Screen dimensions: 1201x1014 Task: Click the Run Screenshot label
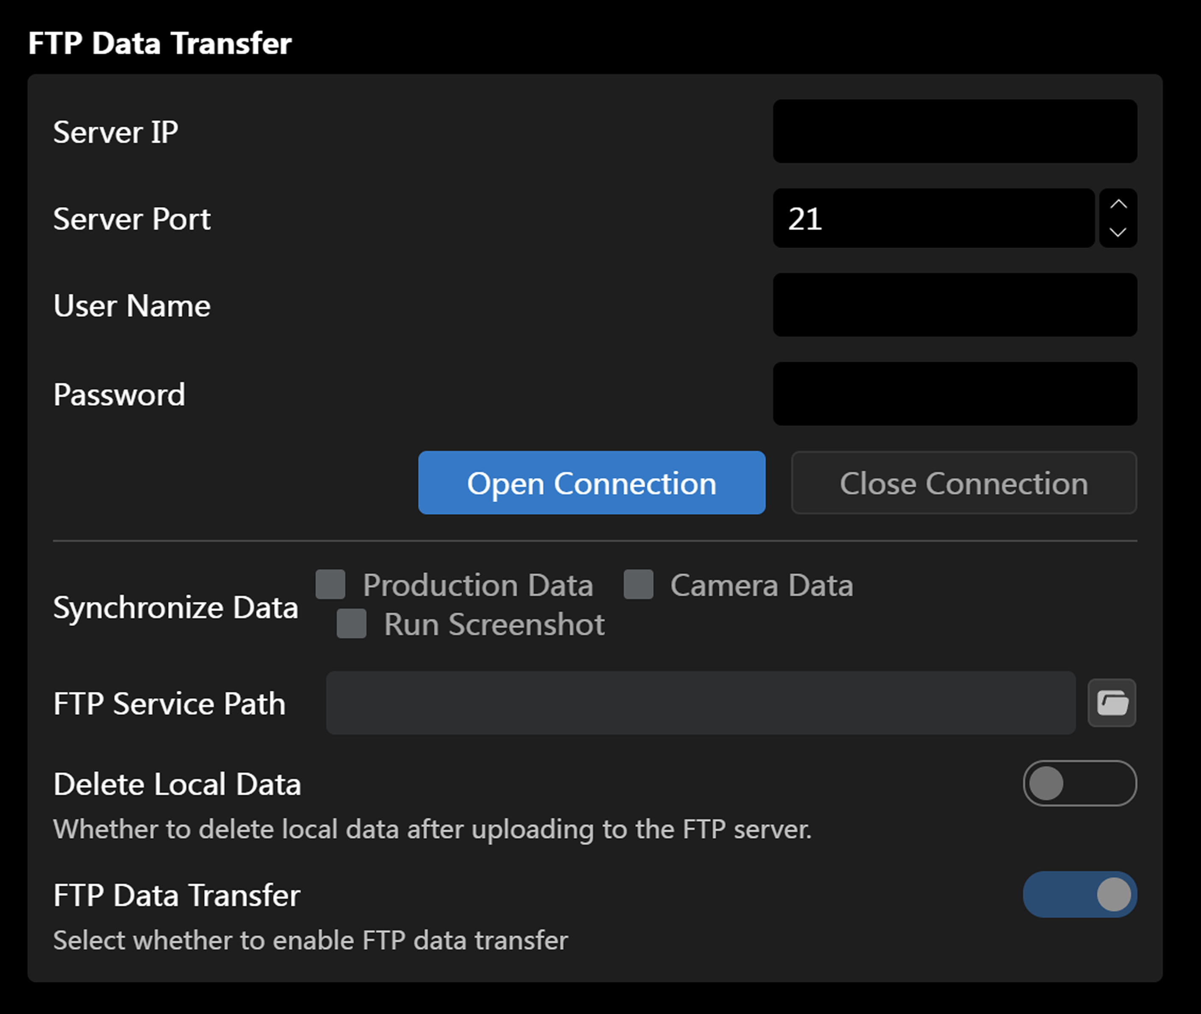coord(494,624)
